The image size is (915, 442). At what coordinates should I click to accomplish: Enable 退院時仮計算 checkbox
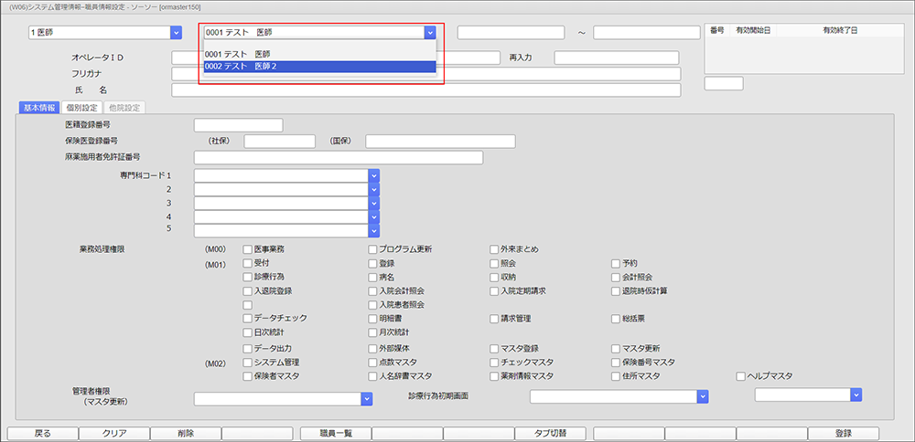(616, 290)
